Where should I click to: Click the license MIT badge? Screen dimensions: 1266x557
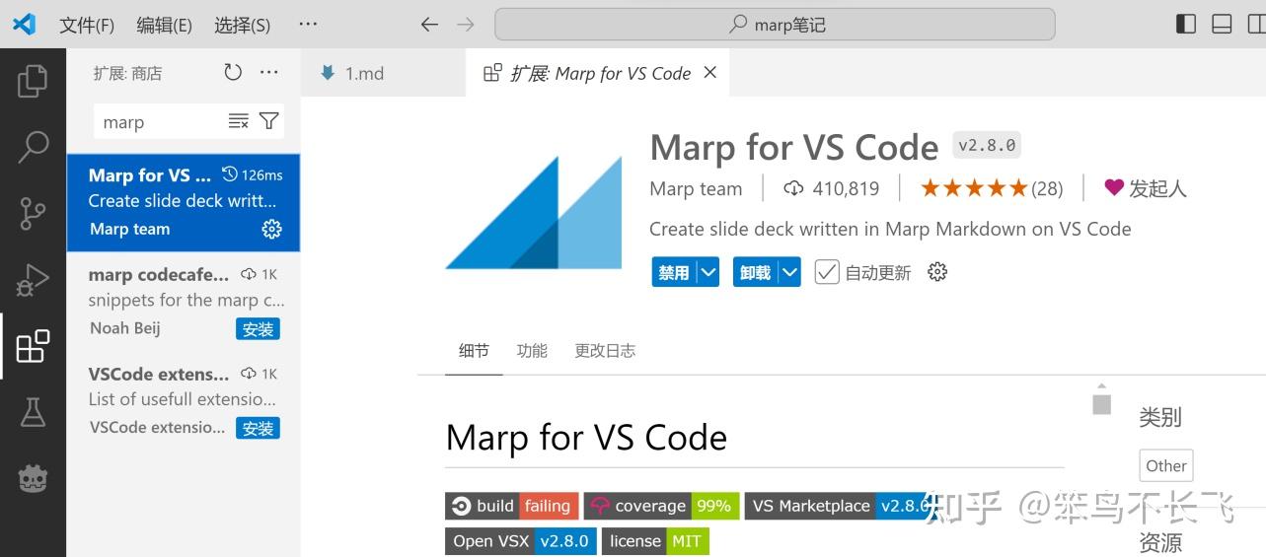coord(655,541)
